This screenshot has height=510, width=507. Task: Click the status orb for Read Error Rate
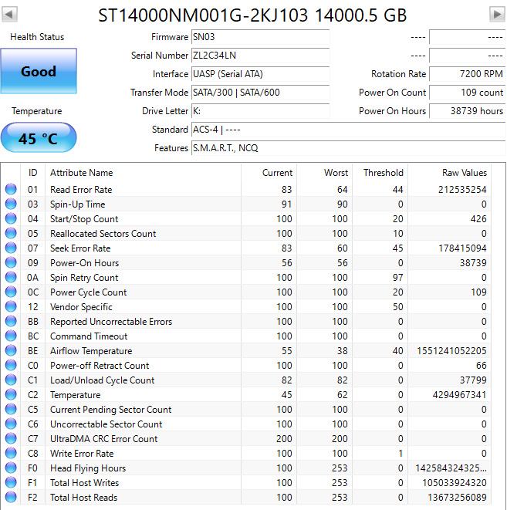(11, 190)
